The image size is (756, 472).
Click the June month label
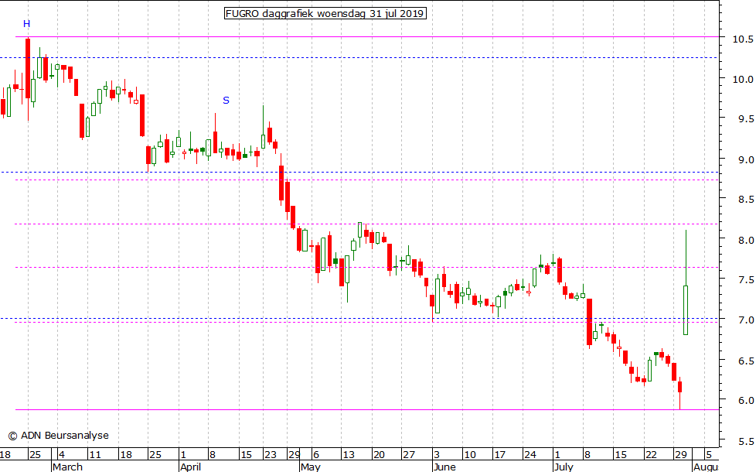coord(444,467)
